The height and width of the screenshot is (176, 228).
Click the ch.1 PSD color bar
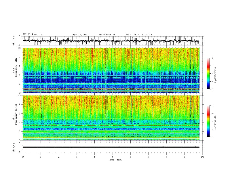(208, 74)
